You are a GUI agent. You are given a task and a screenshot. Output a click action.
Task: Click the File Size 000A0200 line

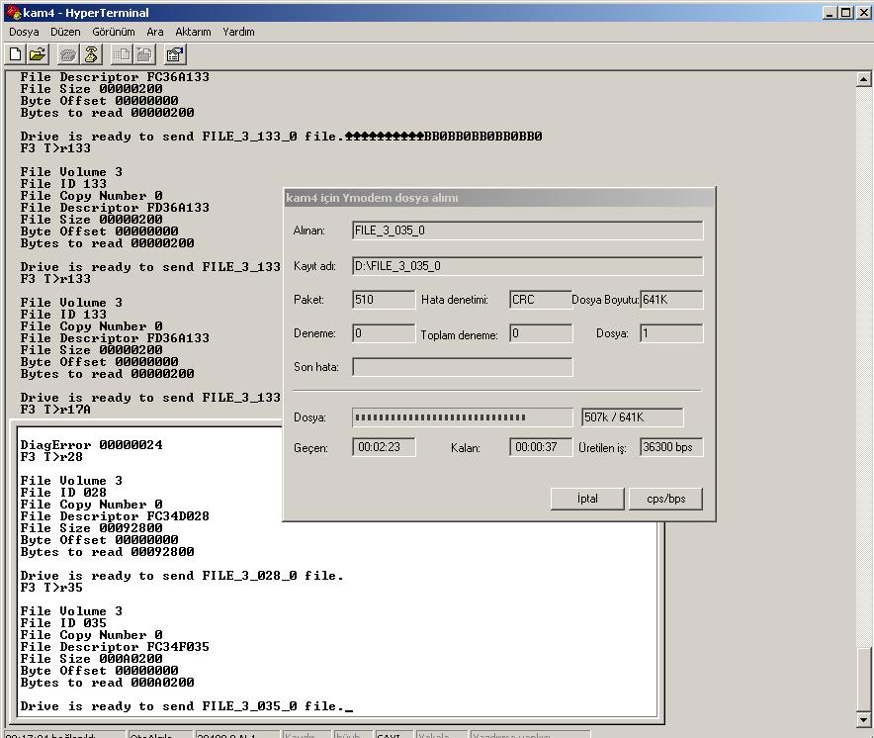(91, 659)
